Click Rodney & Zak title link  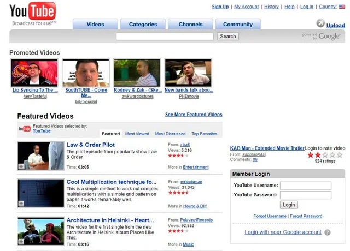138,90
